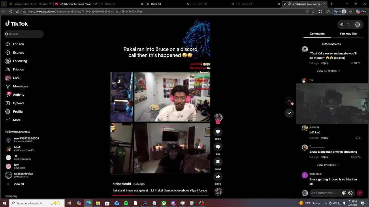369x207 pixels.
Task: Like the 'one man army' comment
Action: tap(353, 157)
